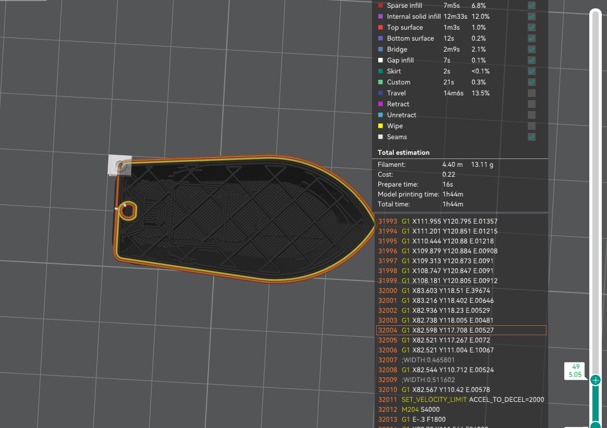Click the Seams color swatch
The height and width of the screenshot is (428, 607).
click(x=380, y=137)
